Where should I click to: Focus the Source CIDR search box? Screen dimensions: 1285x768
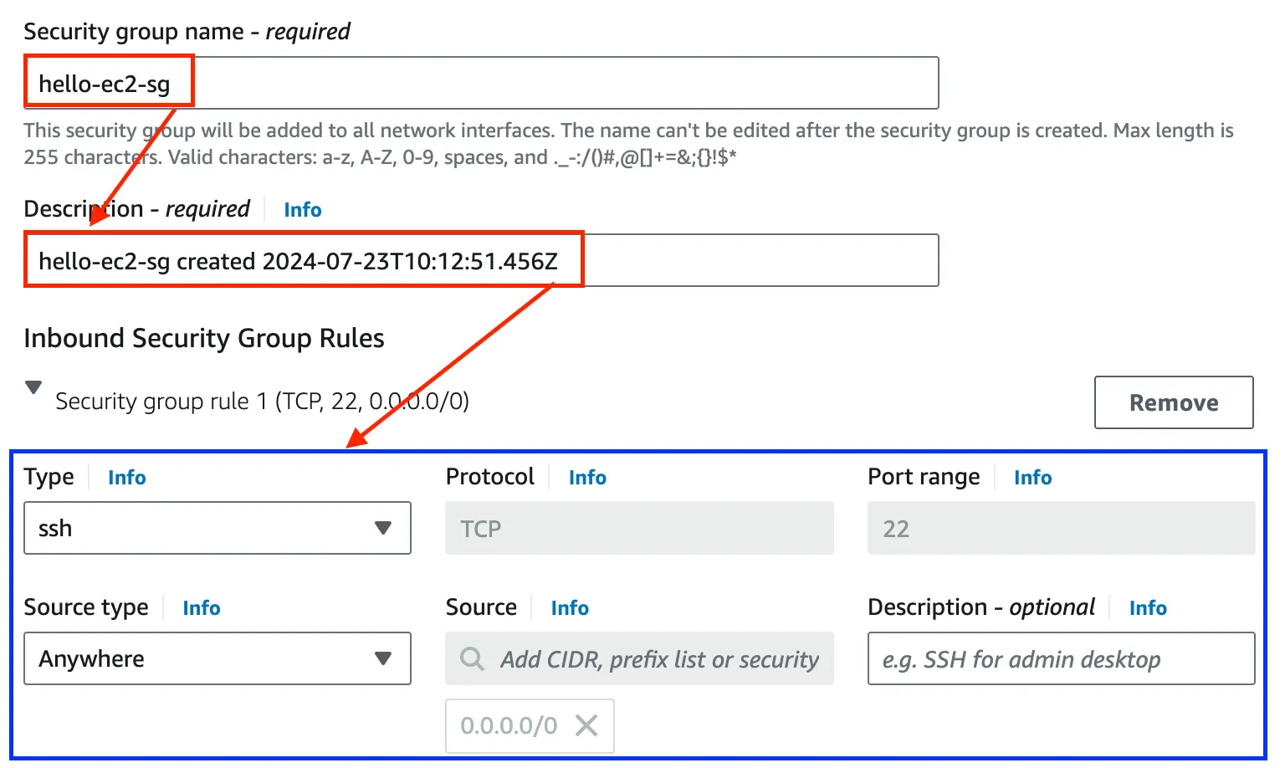(658, 659)
